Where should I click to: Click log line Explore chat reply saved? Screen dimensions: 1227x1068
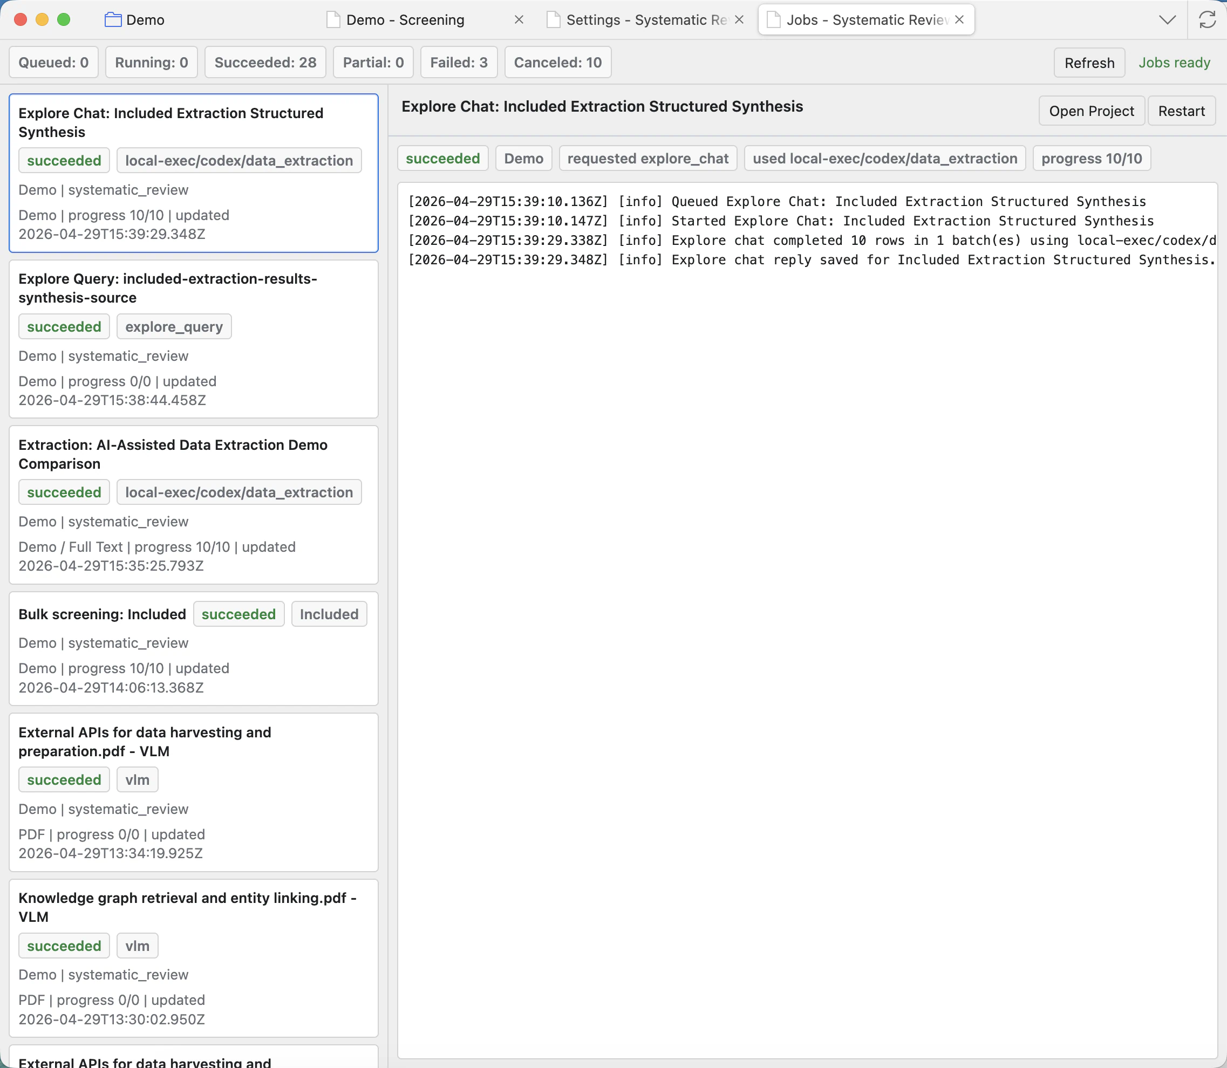coord(812,260)
